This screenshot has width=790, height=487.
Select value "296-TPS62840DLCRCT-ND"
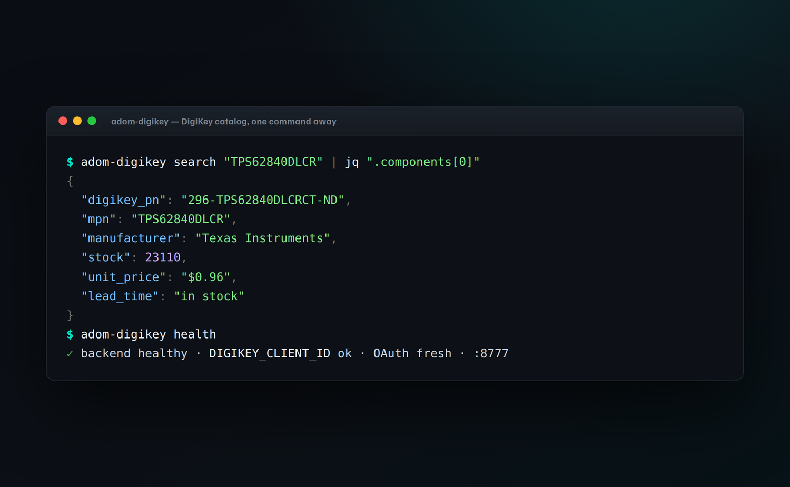pyautogui.click(x=263, y=200)
